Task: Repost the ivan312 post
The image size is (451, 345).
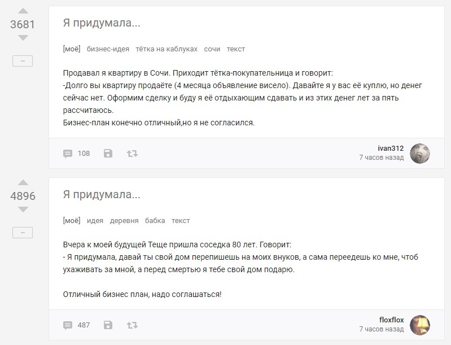Action: [132, 153]
